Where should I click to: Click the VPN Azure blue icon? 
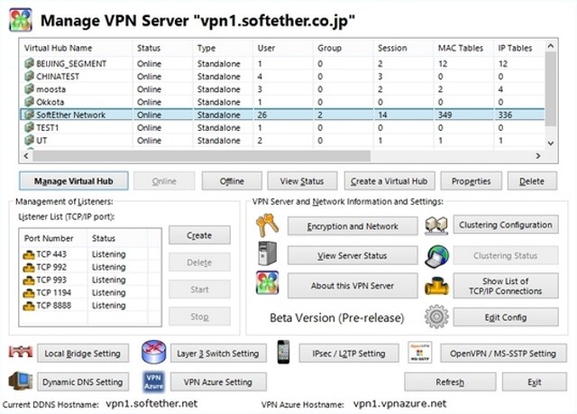(153, 382)
